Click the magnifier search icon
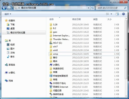Viewport: 129px width, 99px height. point(125,8)
